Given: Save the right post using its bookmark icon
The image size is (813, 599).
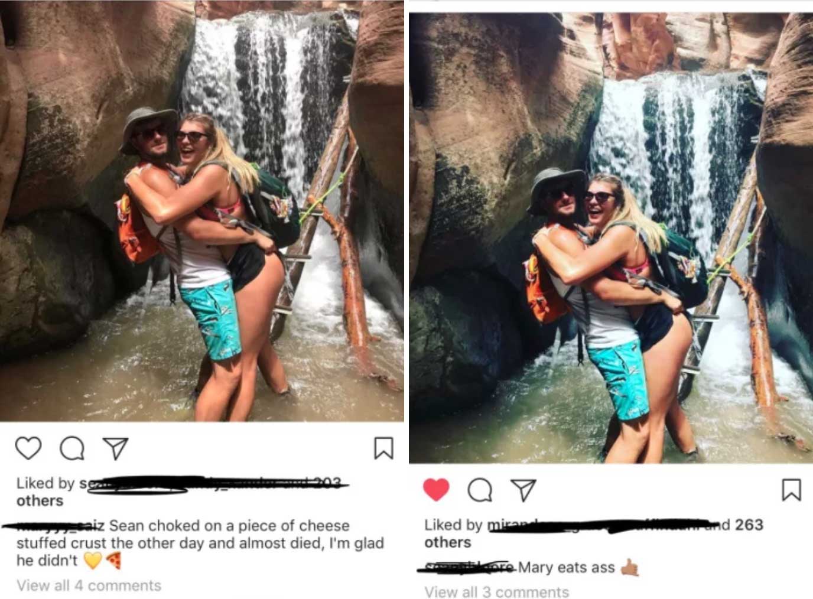Looking at the screenshot, I should pyautogui.click(x=791, y=490).
